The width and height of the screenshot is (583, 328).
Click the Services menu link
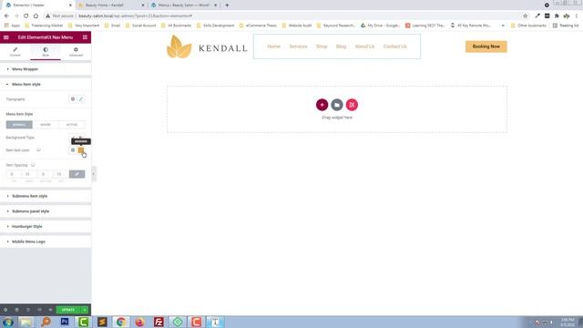(x=298, y=46)
